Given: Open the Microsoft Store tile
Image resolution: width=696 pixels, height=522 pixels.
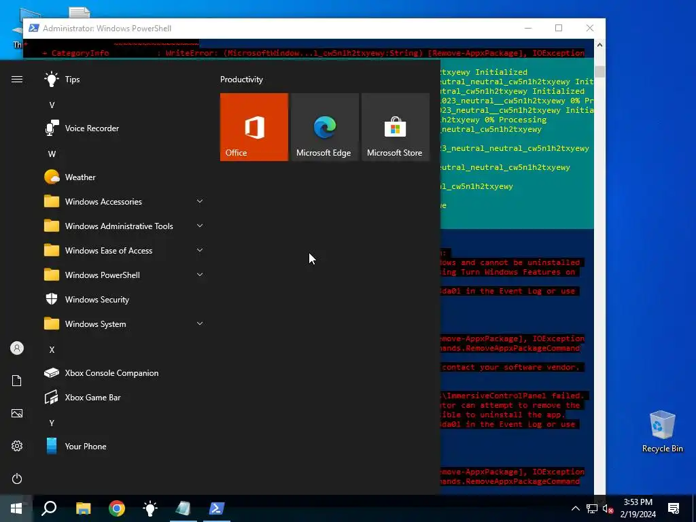Looking at the screenshot, I should coord(396,127).
